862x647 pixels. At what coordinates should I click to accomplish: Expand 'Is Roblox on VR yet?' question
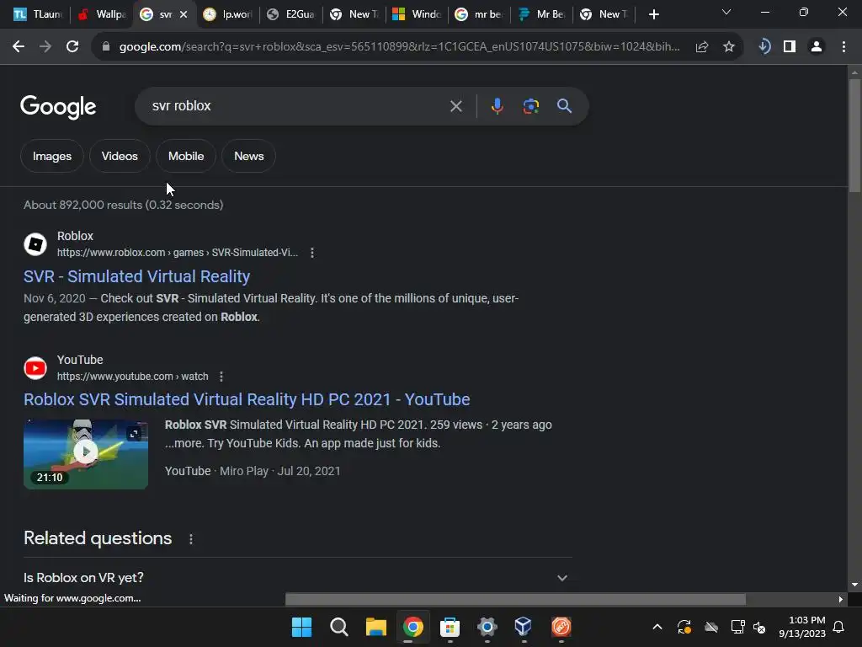click(297, 578)
